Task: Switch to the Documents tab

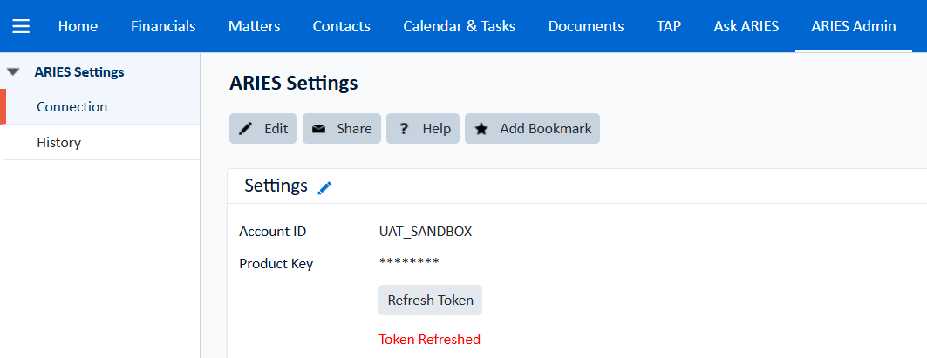Action: [586, 26]
